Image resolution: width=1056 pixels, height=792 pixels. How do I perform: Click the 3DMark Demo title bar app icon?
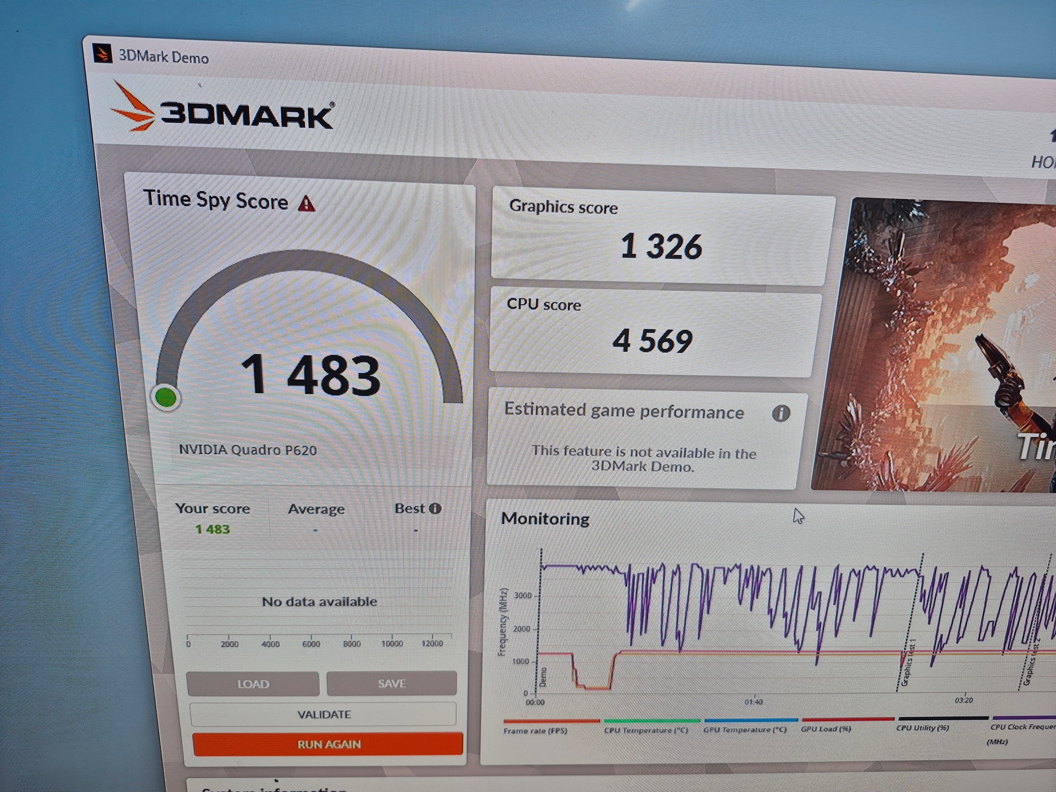pos(102,53)
